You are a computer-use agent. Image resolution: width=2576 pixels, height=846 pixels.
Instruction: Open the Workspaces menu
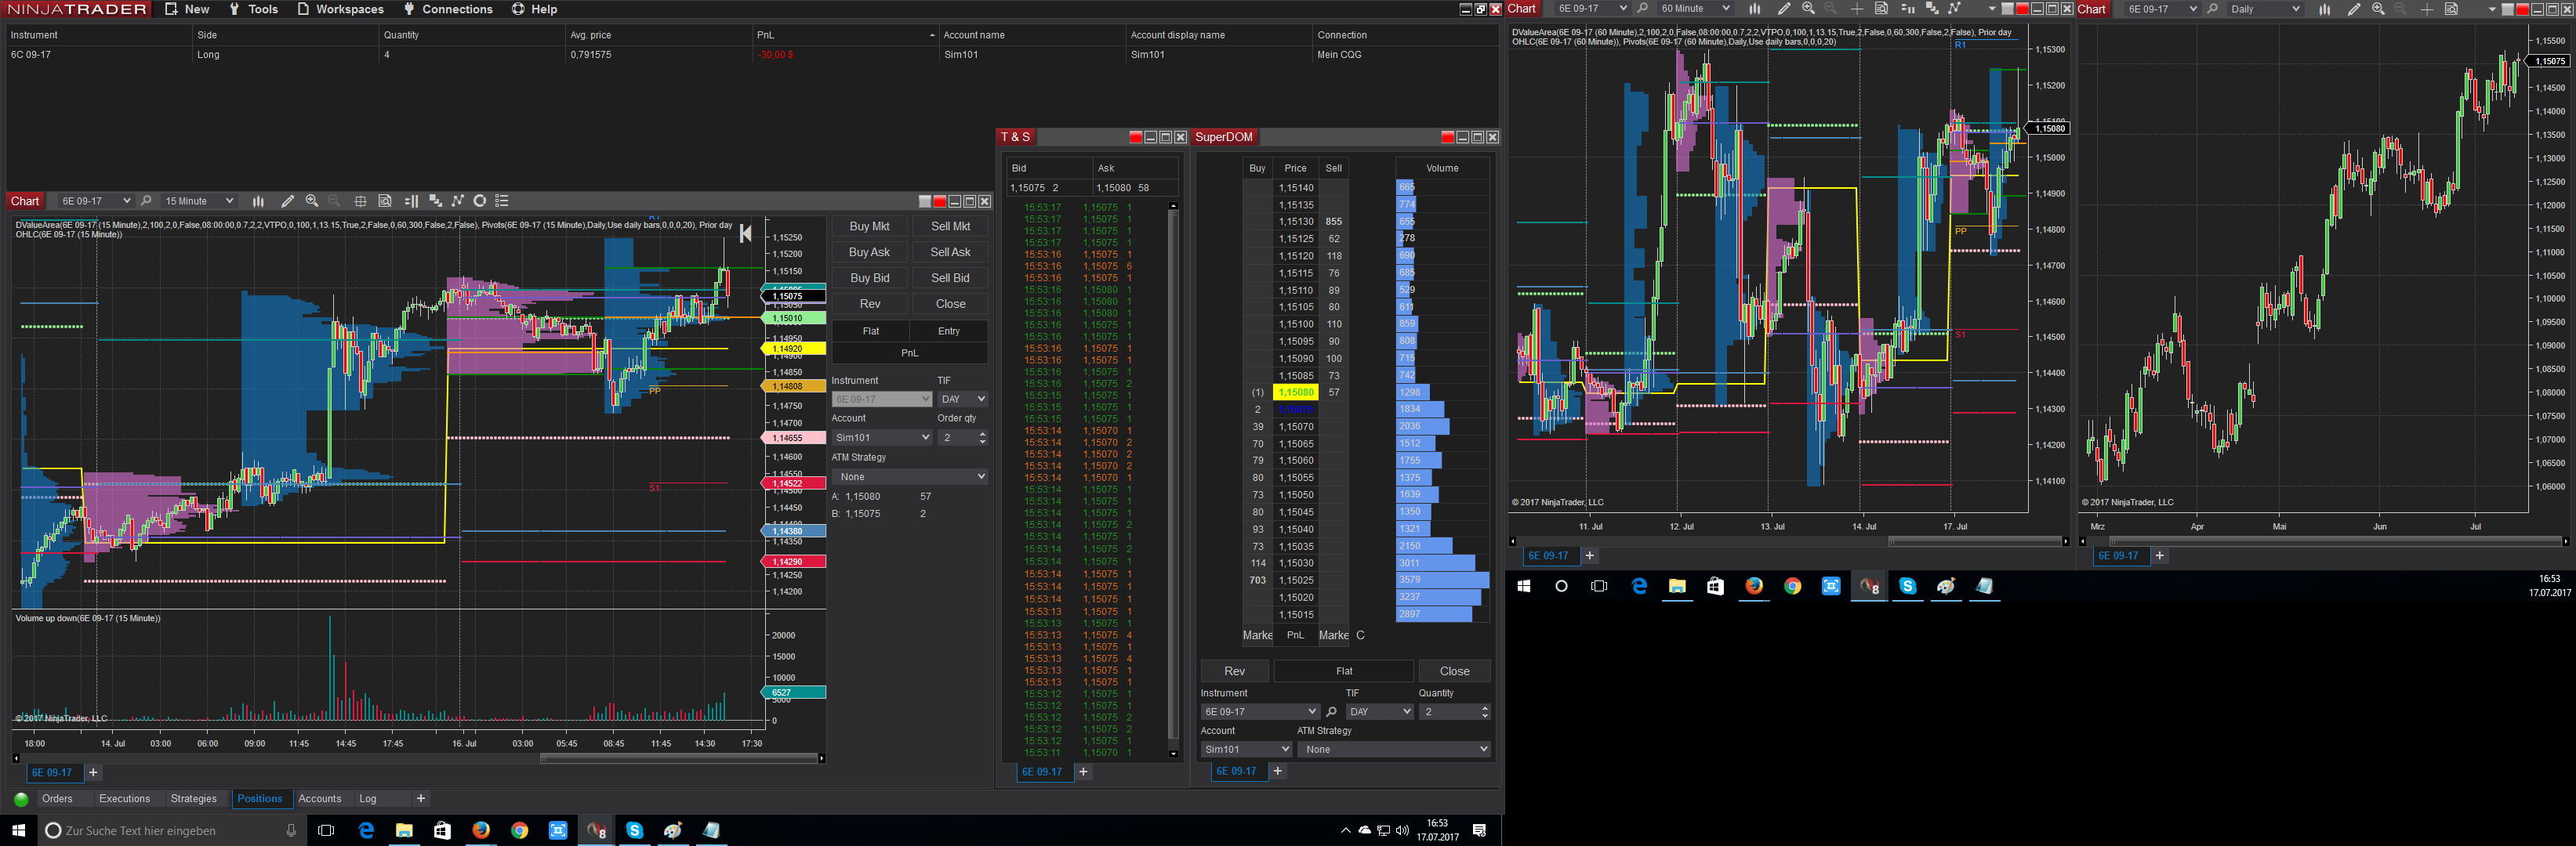(340, 9)
